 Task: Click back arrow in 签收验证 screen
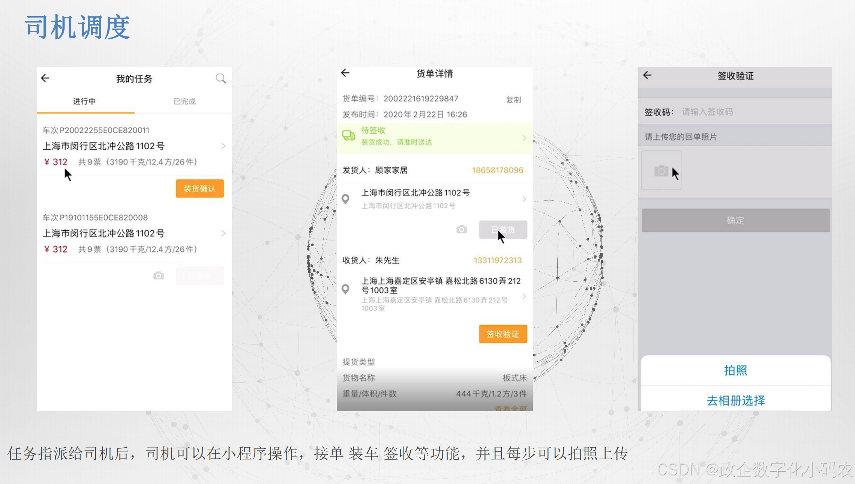[647, 75]
